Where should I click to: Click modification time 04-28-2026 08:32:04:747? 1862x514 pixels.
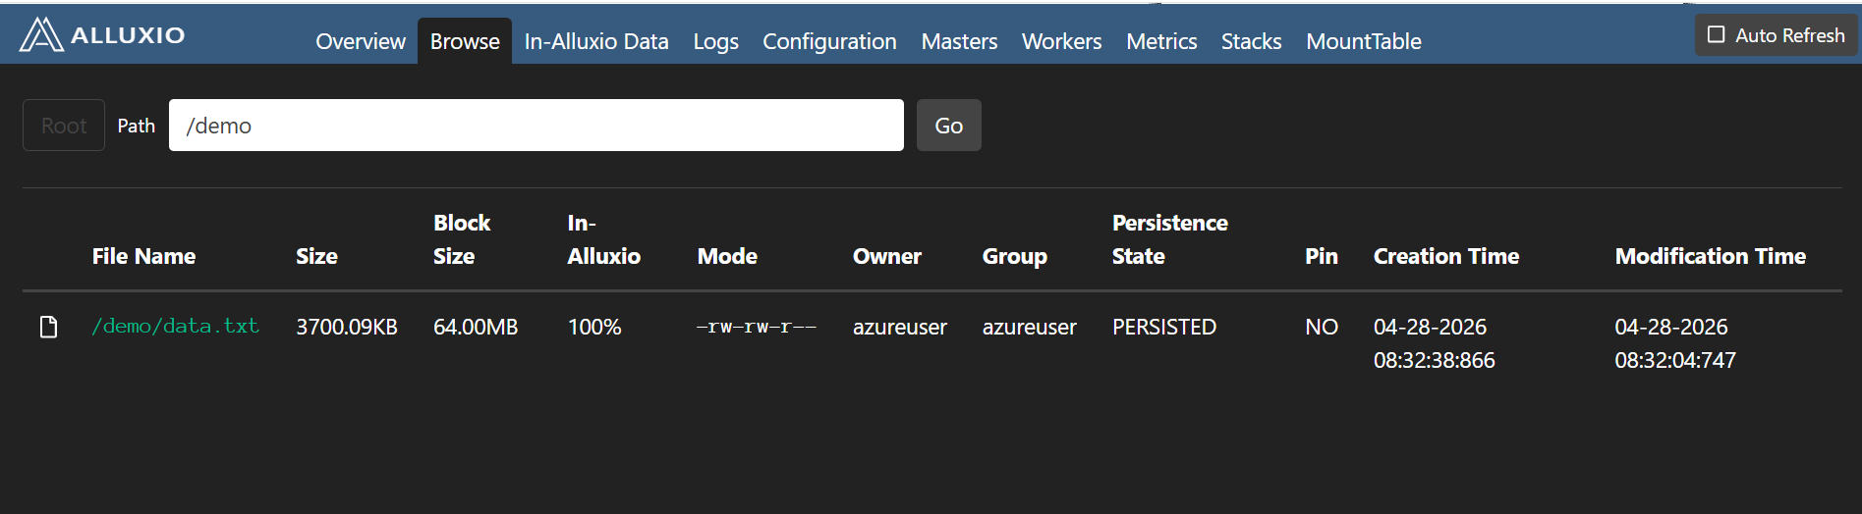(1675, 343)
